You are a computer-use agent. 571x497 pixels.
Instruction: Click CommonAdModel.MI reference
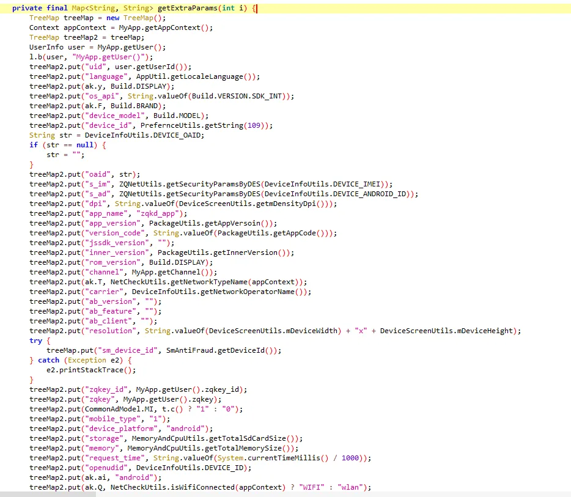click(119, 409)
